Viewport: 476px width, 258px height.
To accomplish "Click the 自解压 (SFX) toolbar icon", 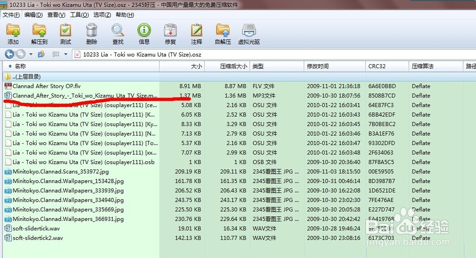I will point(223,34).
